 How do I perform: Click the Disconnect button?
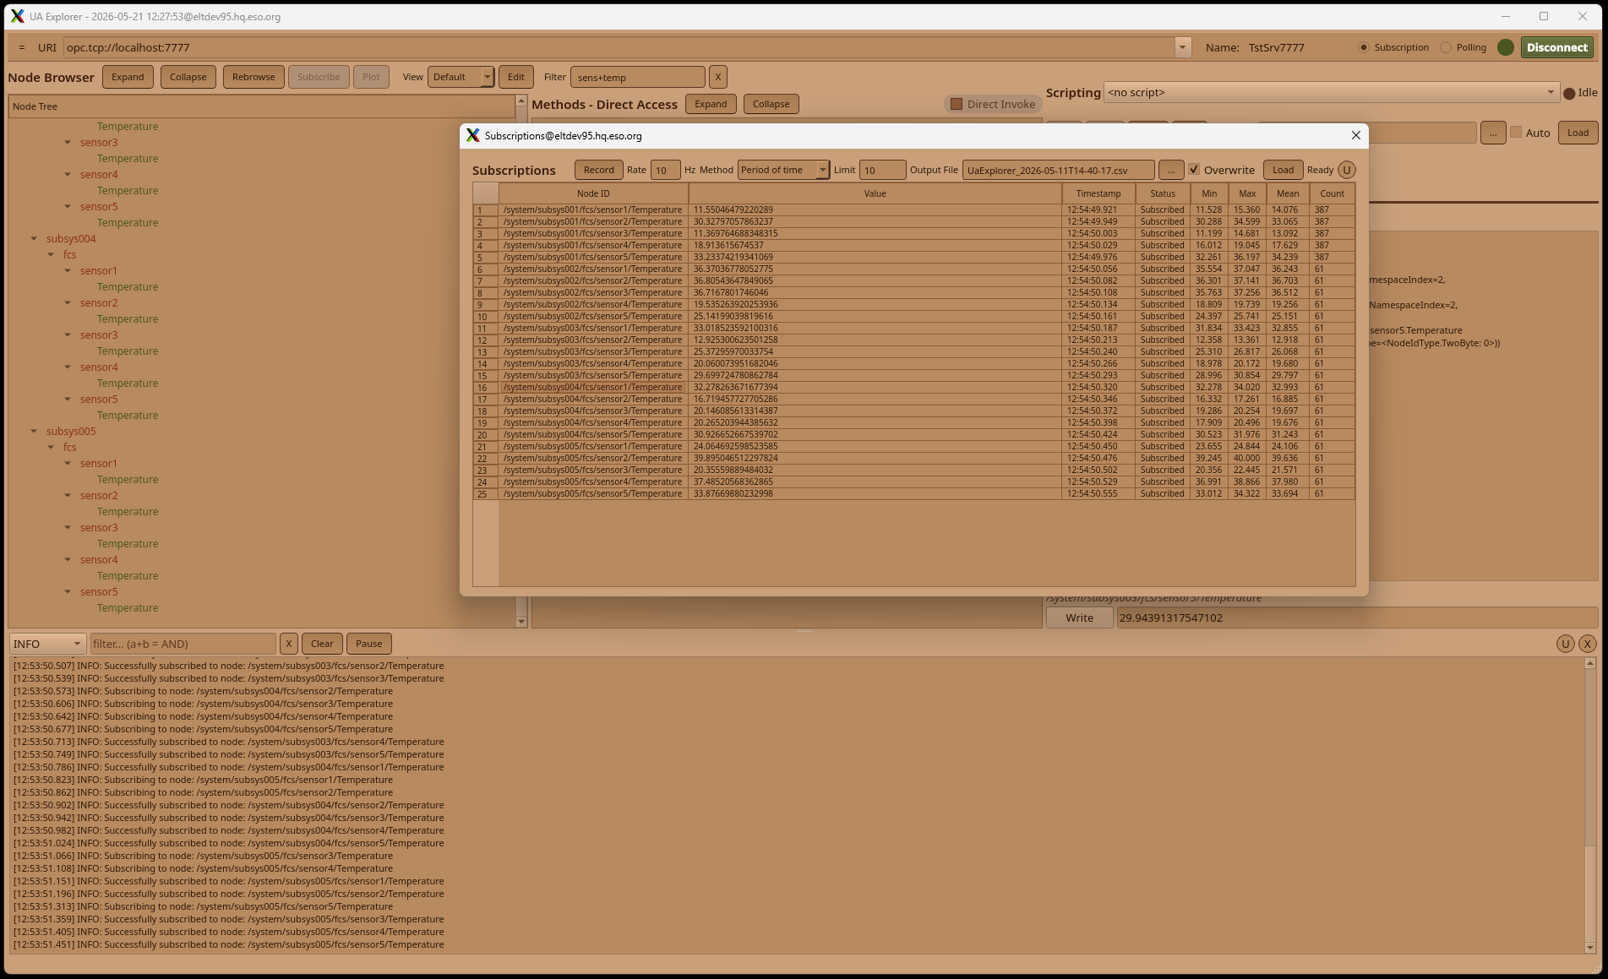pyautogui.click(x=1557, y=47)
